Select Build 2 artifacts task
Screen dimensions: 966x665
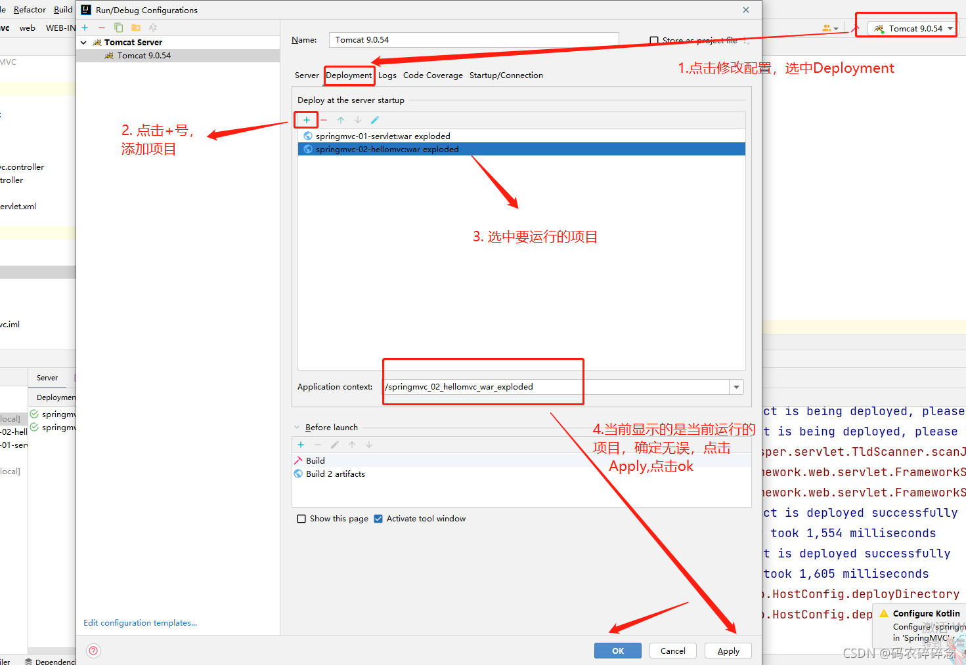521,474
